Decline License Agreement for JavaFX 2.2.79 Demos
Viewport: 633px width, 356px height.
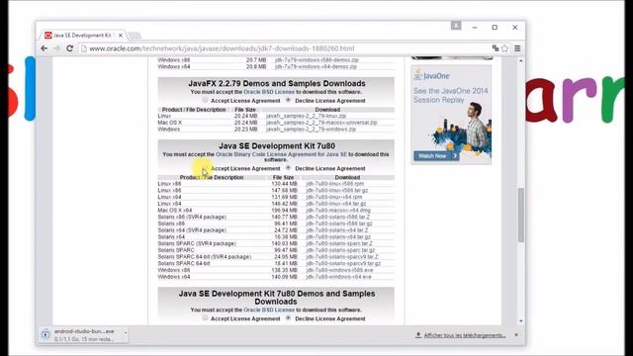[x=288, y=100]
